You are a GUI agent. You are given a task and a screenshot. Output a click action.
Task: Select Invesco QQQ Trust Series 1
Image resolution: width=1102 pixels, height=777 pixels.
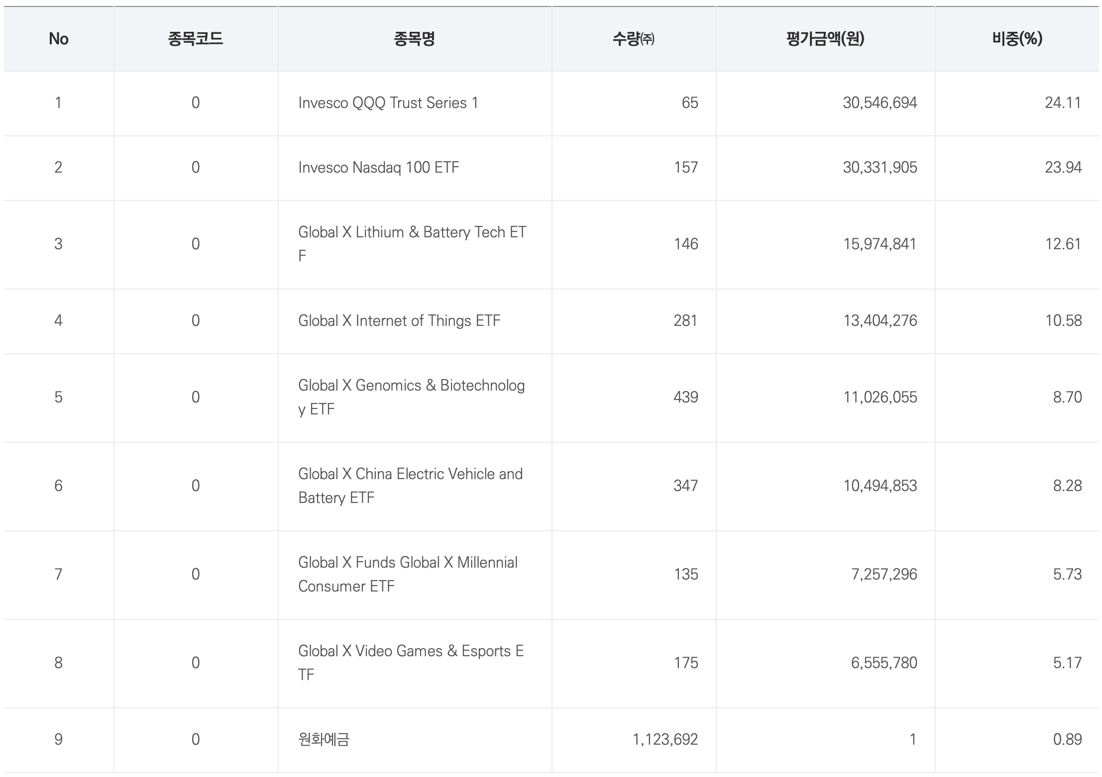click(x=388, y=103)
